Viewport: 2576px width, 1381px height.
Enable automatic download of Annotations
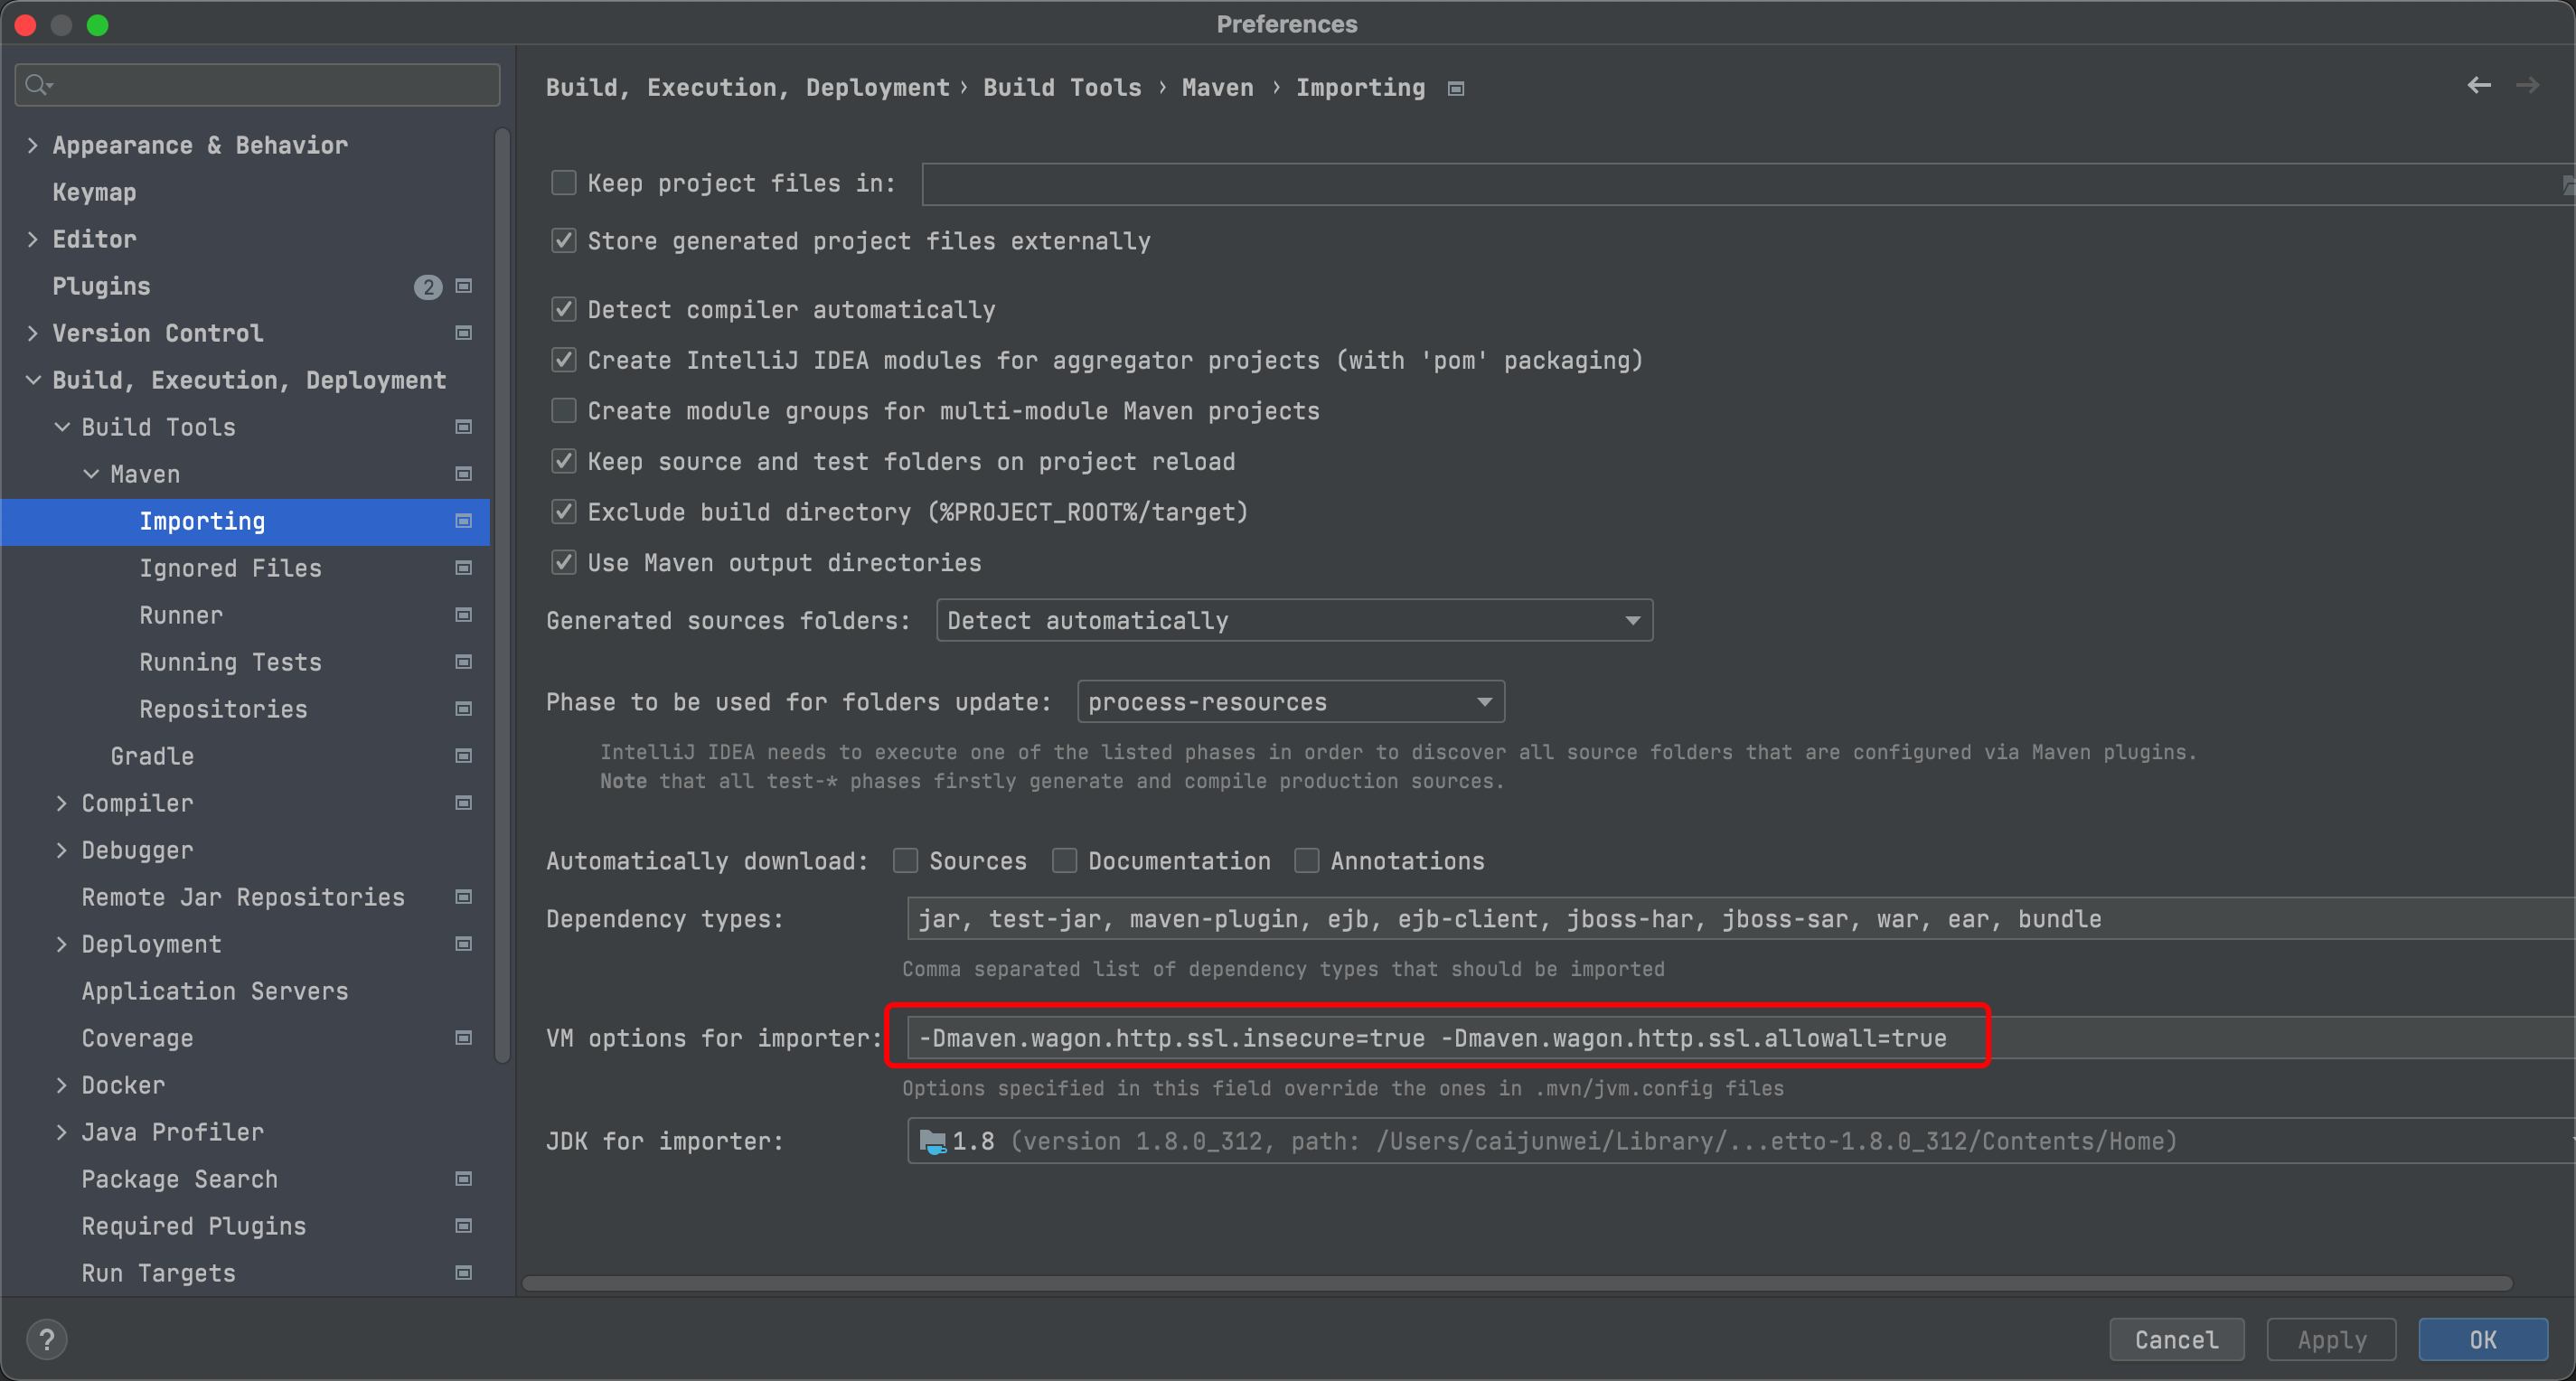1307,861
